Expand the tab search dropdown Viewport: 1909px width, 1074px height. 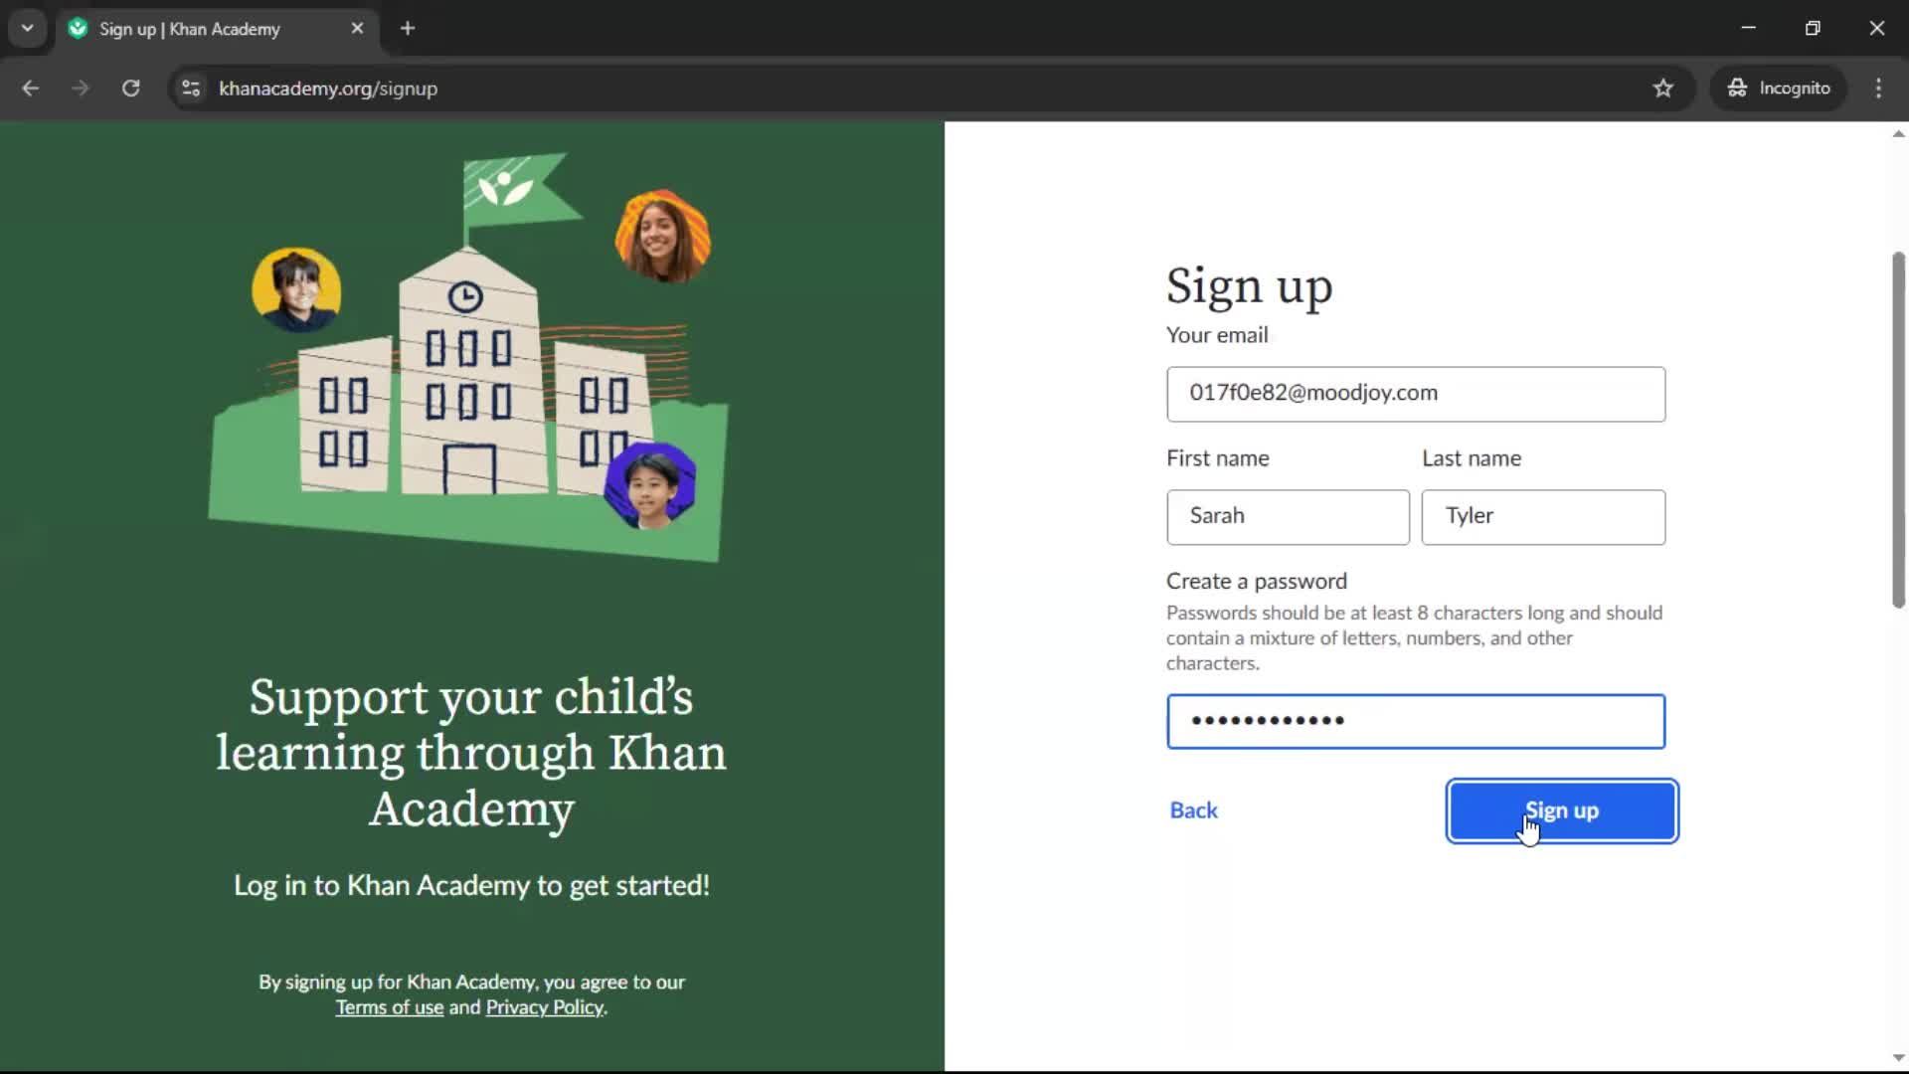pos(28,29)
